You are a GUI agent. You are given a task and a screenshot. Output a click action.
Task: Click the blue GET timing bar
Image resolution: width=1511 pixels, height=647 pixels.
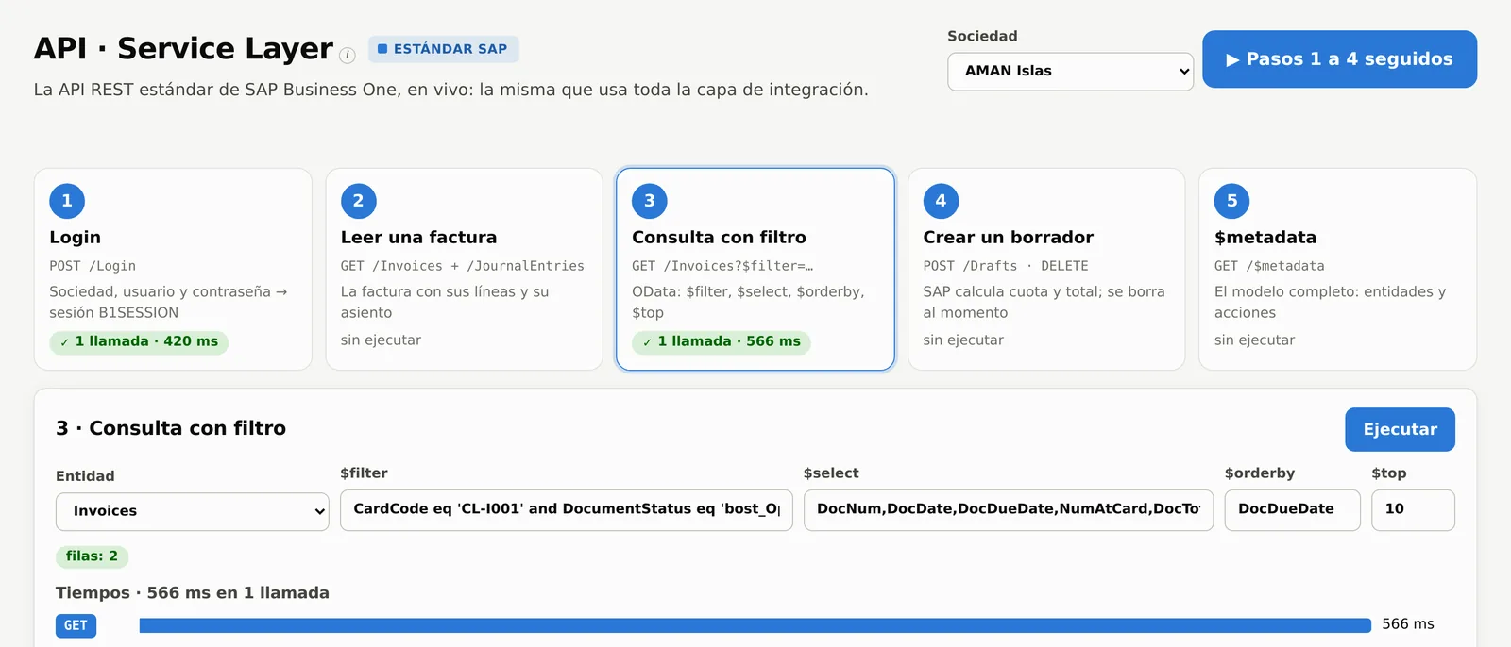click(755, 625)
